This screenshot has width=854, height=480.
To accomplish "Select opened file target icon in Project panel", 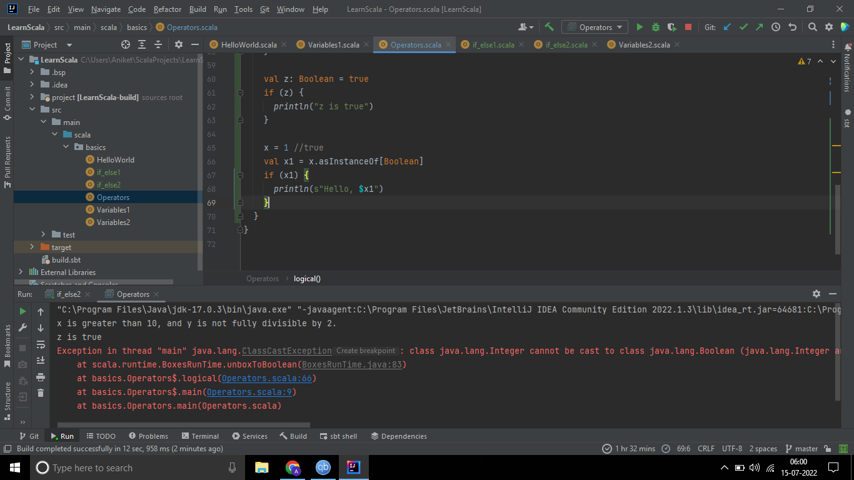I will click(x=126, y=44).
